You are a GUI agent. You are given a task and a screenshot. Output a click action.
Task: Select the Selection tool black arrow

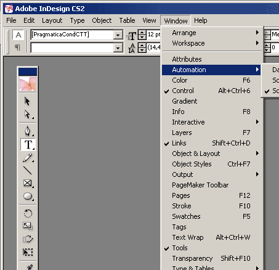click(27, 101)
